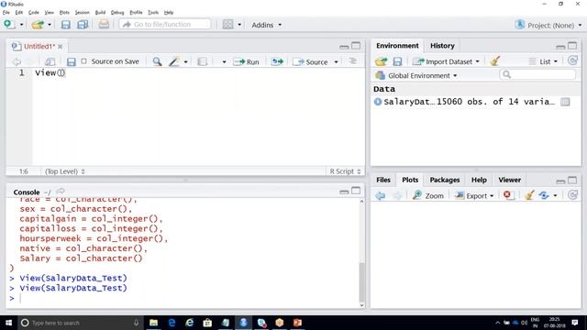Click the Show in new window icon in the editor
587x330 pixels.
click(50, 61)
